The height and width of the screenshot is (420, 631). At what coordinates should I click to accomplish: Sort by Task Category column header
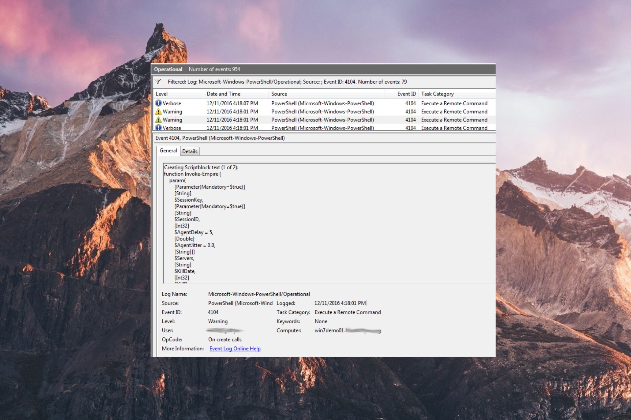point(457,94)
